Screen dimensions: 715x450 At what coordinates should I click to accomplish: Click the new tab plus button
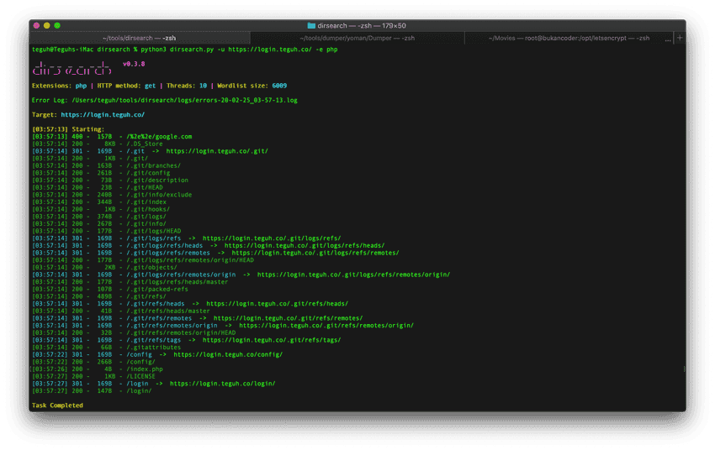coord(680,38)
